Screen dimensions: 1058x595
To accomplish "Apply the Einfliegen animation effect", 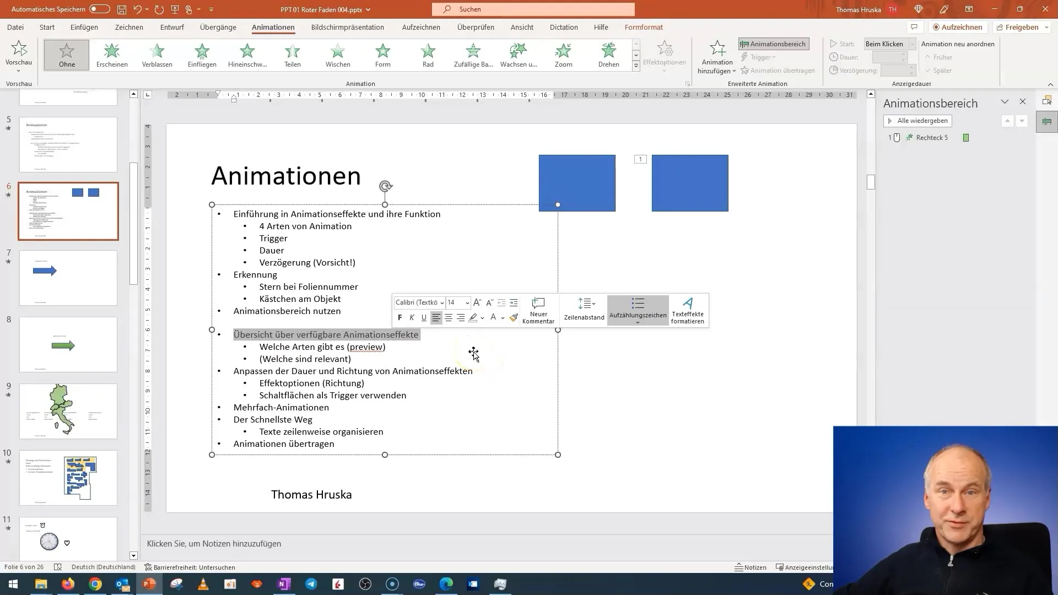I will [x=202, y=55].
